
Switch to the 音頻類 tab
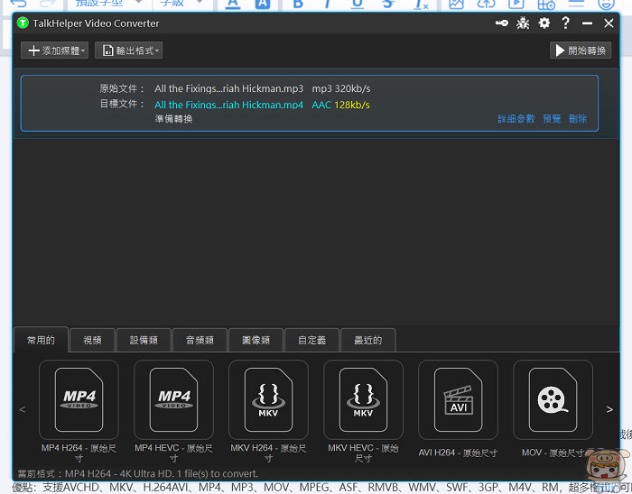point(200,341)
